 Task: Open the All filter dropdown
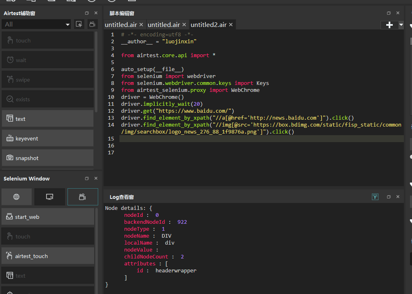[36, 24]
